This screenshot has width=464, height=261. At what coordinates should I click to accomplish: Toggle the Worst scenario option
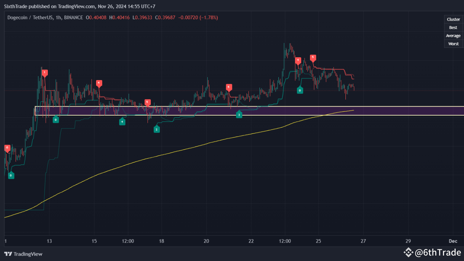coord(453,43)
